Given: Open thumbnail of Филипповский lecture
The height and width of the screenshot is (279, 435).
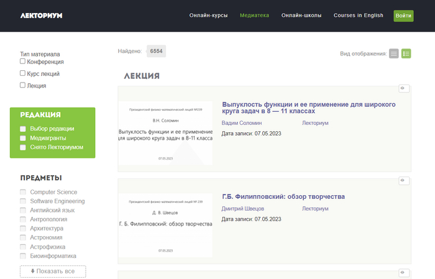Looking at the screenshot, I should point(165,224).
